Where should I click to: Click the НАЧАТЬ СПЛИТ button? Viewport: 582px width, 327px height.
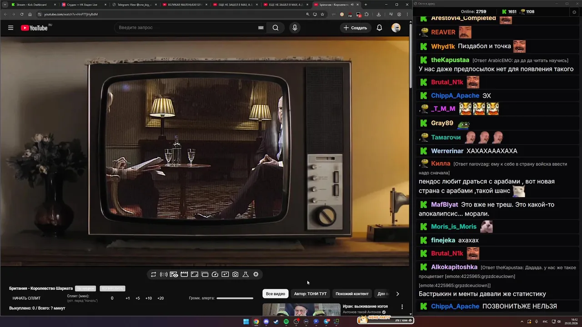tap(26, 298)
